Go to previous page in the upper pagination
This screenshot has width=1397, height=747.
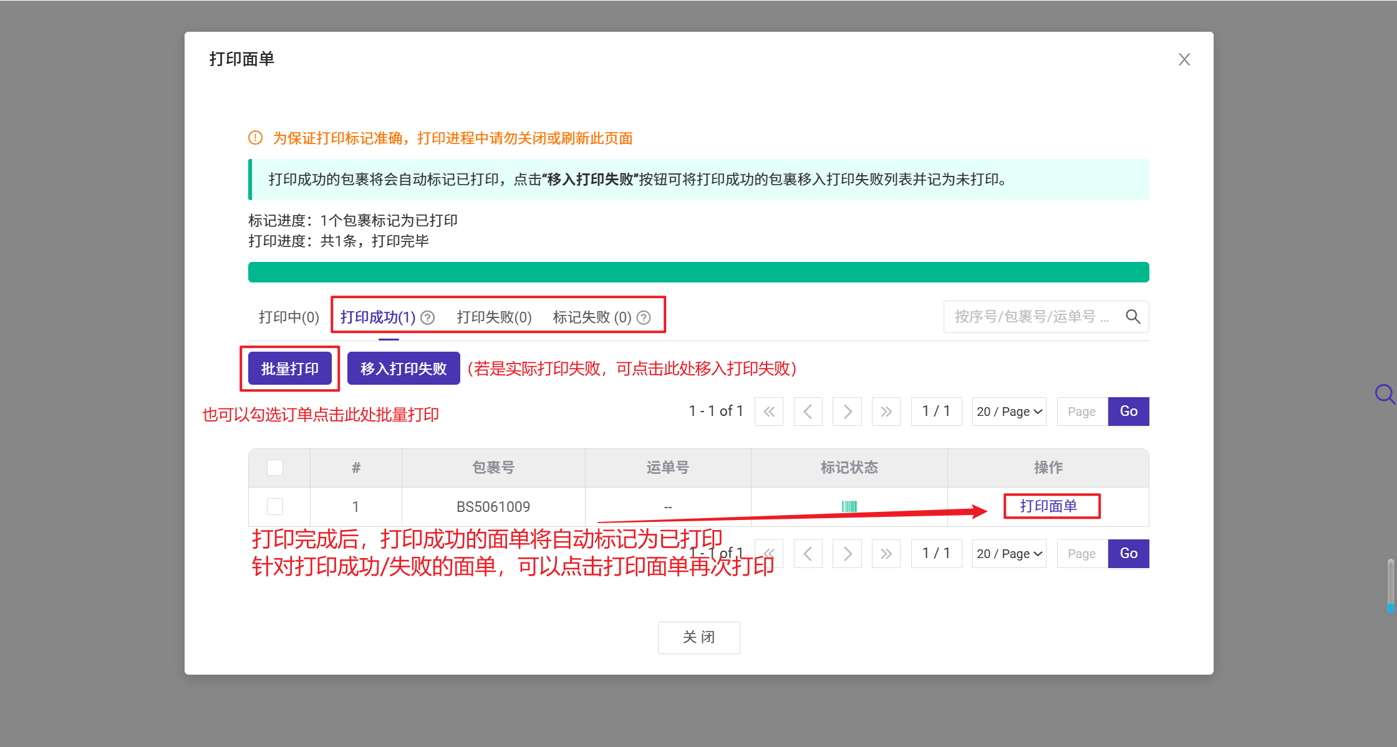[x=808, y=412]
